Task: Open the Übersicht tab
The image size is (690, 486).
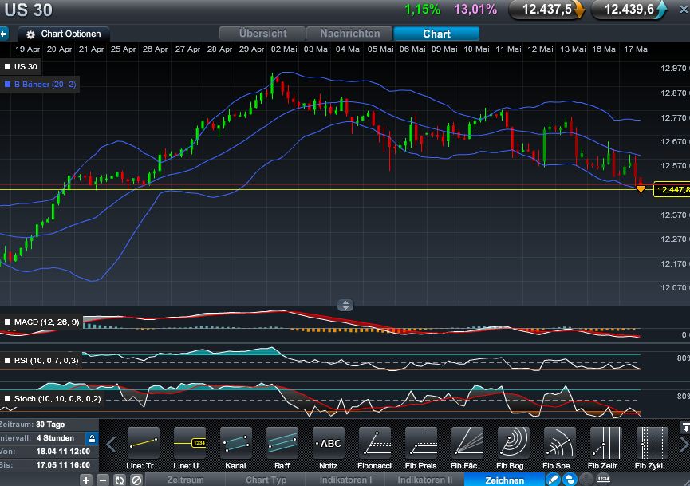Action: (262, 34)
